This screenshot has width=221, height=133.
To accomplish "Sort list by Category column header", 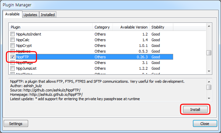I will click(102, 27).
